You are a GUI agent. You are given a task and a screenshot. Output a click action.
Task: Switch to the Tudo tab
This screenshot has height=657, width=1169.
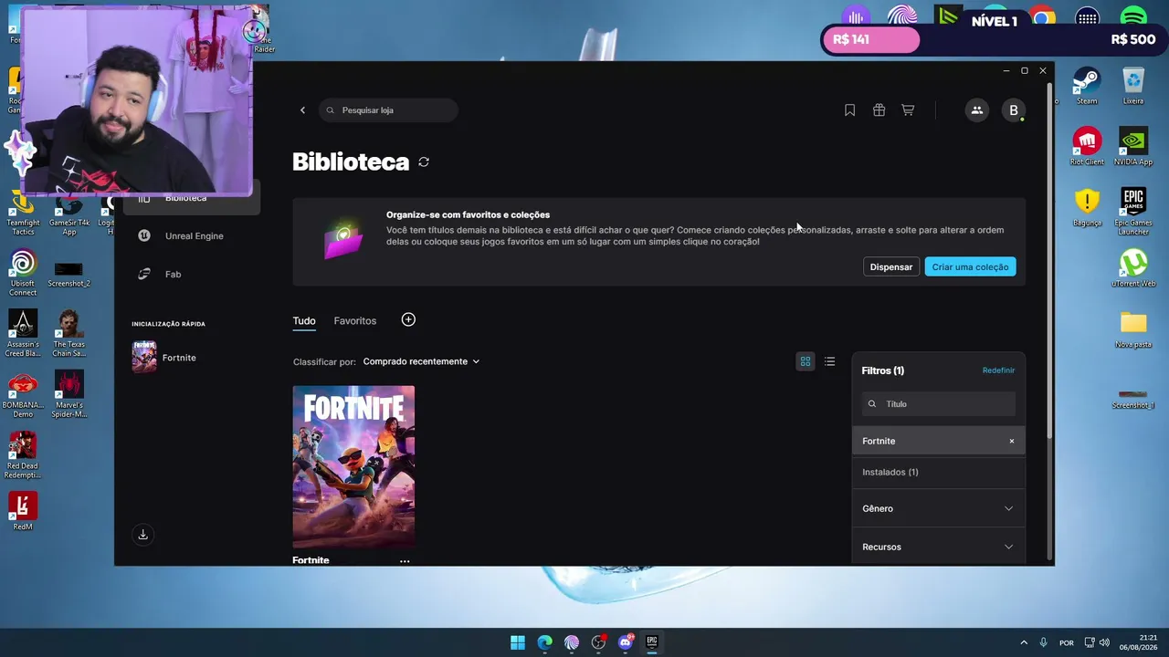[304, 321]
